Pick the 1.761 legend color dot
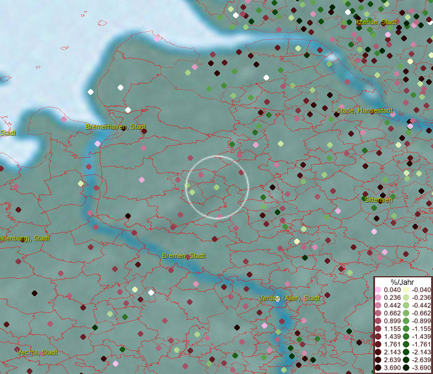The image size is (433, 374). 378,344
